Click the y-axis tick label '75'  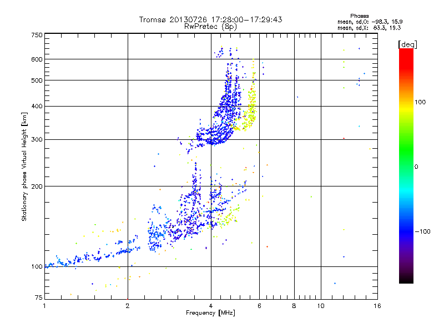click(39, 297)
